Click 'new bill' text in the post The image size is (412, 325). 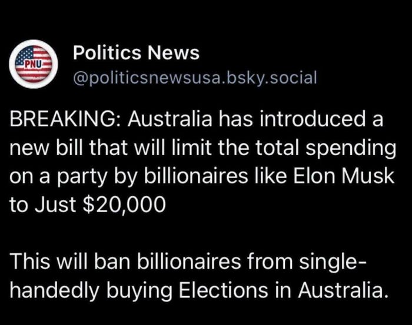tap(45, 148)
